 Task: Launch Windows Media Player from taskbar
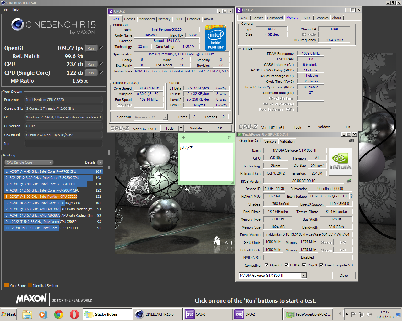click(x=43, y=314)
